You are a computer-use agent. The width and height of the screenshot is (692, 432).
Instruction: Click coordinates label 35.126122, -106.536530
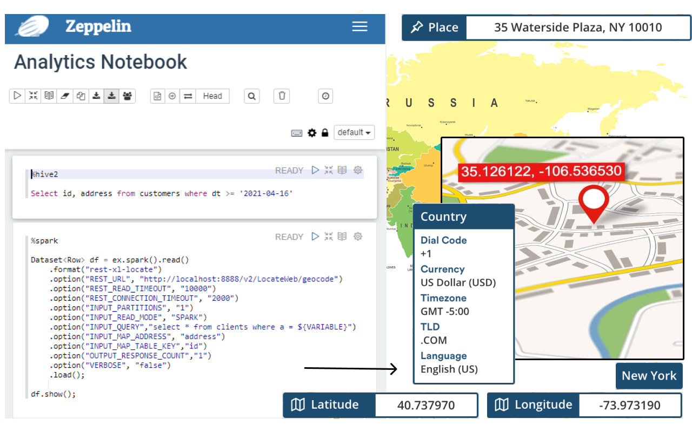pos(541,172)
